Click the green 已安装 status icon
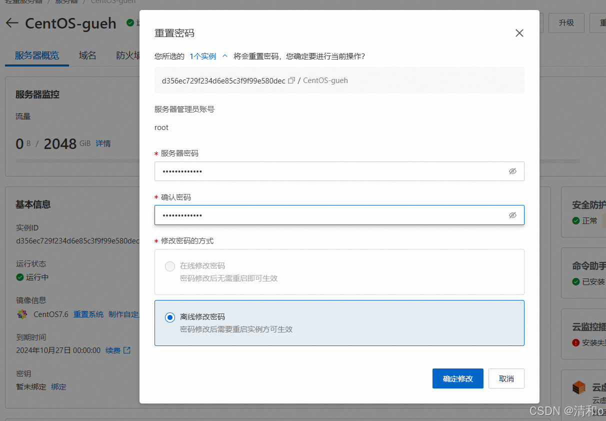606x421 pixels. 576,281
